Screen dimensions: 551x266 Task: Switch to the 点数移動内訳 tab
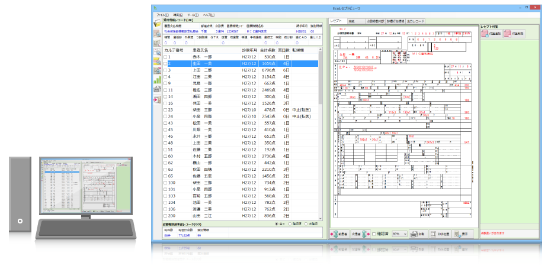coord(376,21)
